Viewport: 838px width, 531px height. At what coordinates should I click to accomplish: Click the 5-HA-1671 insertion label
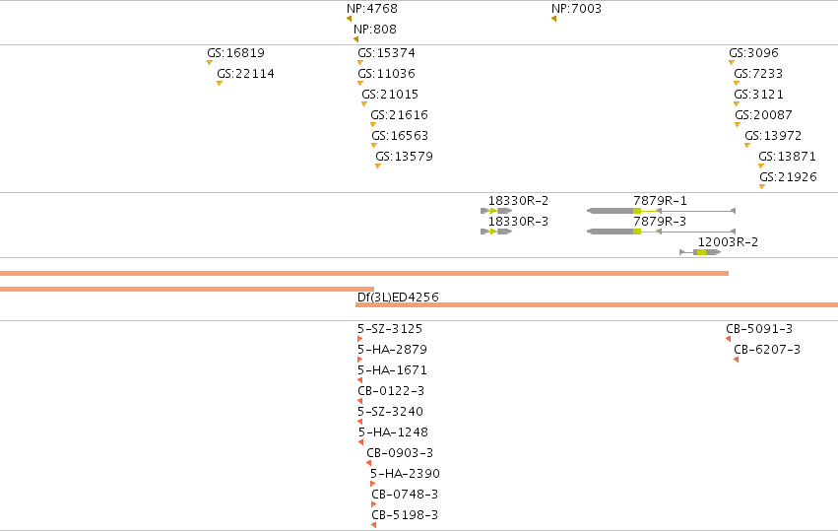point(392,370)
